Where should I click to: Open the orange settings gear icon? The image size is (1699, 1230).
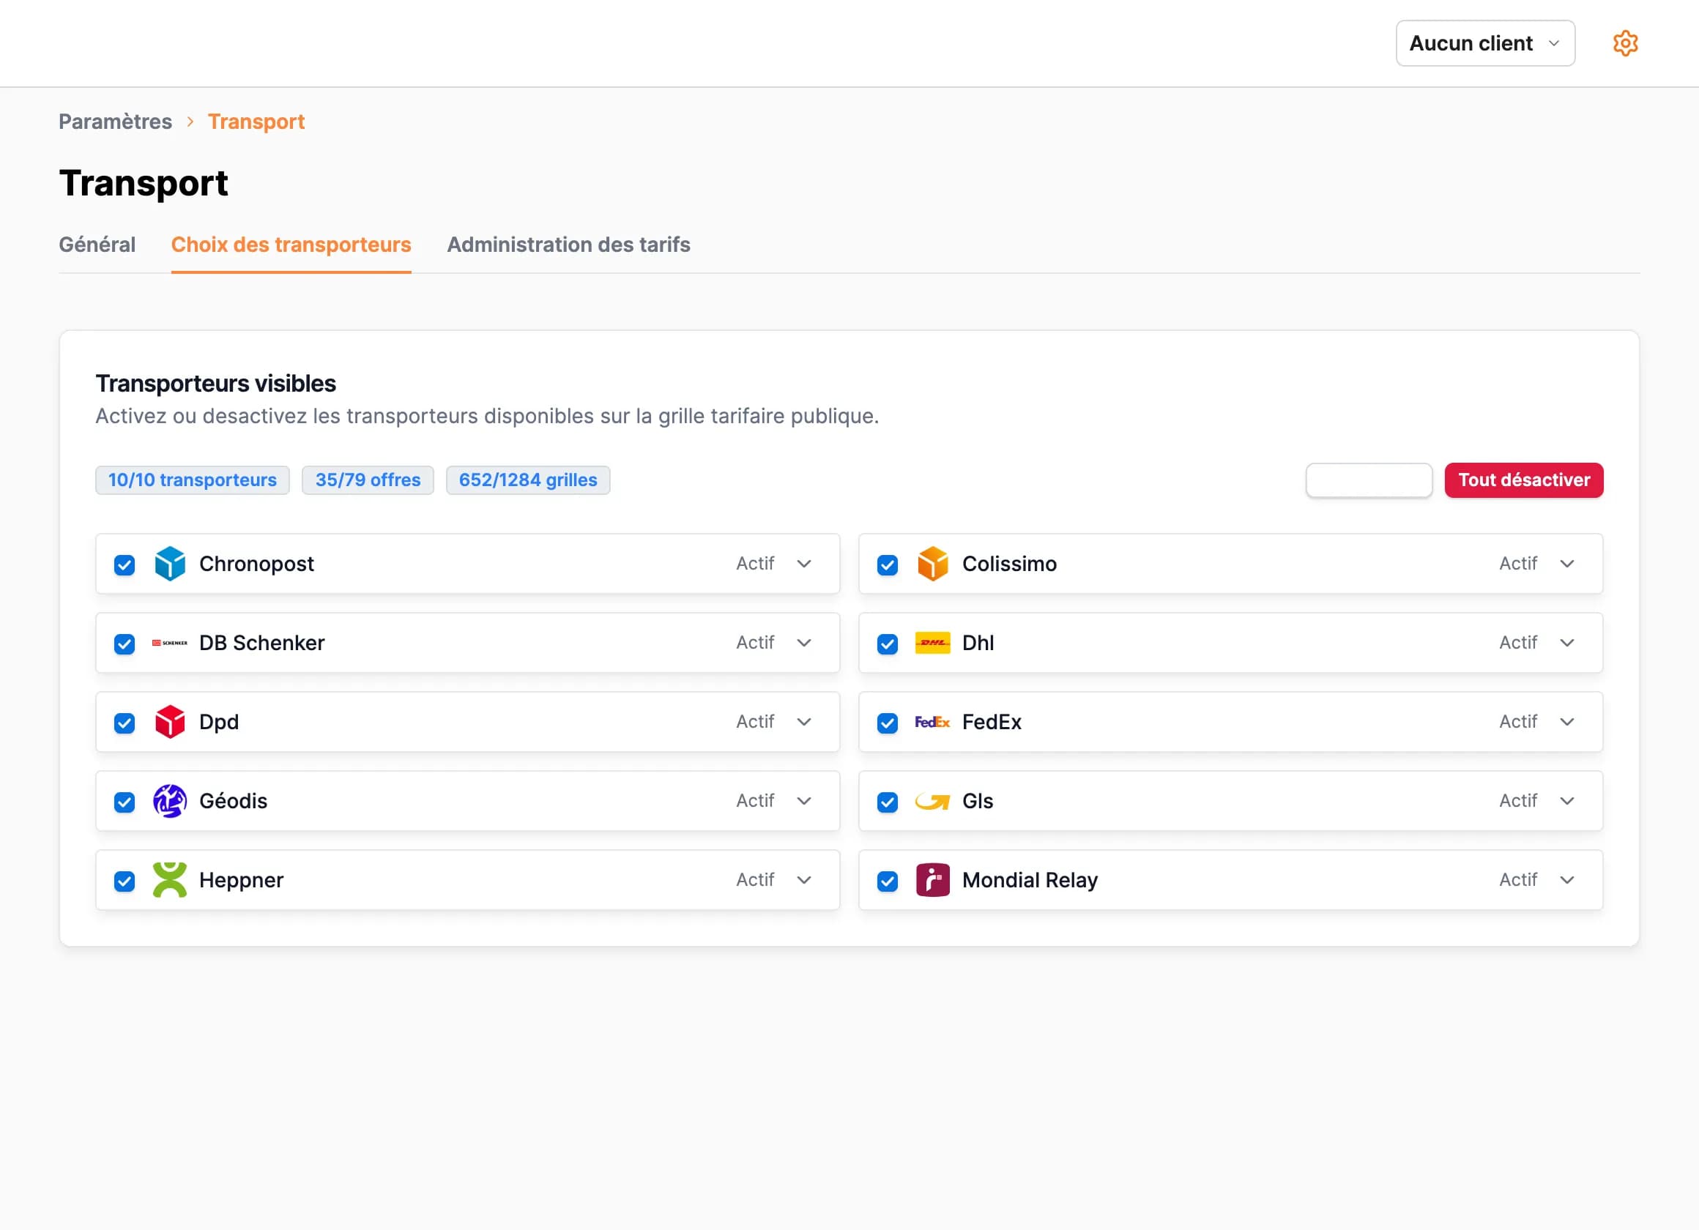pyautogui.click(x=1625, y=43)
